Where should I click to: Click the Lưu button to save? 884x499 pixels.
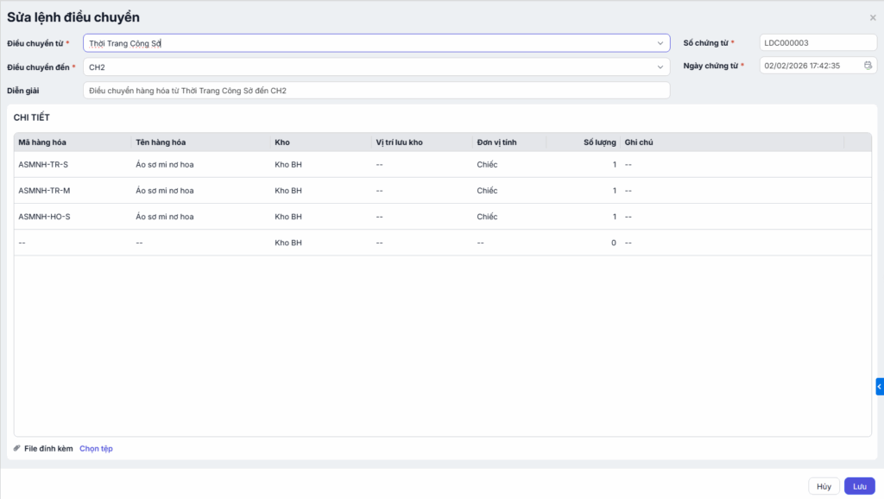click(859, 486)
